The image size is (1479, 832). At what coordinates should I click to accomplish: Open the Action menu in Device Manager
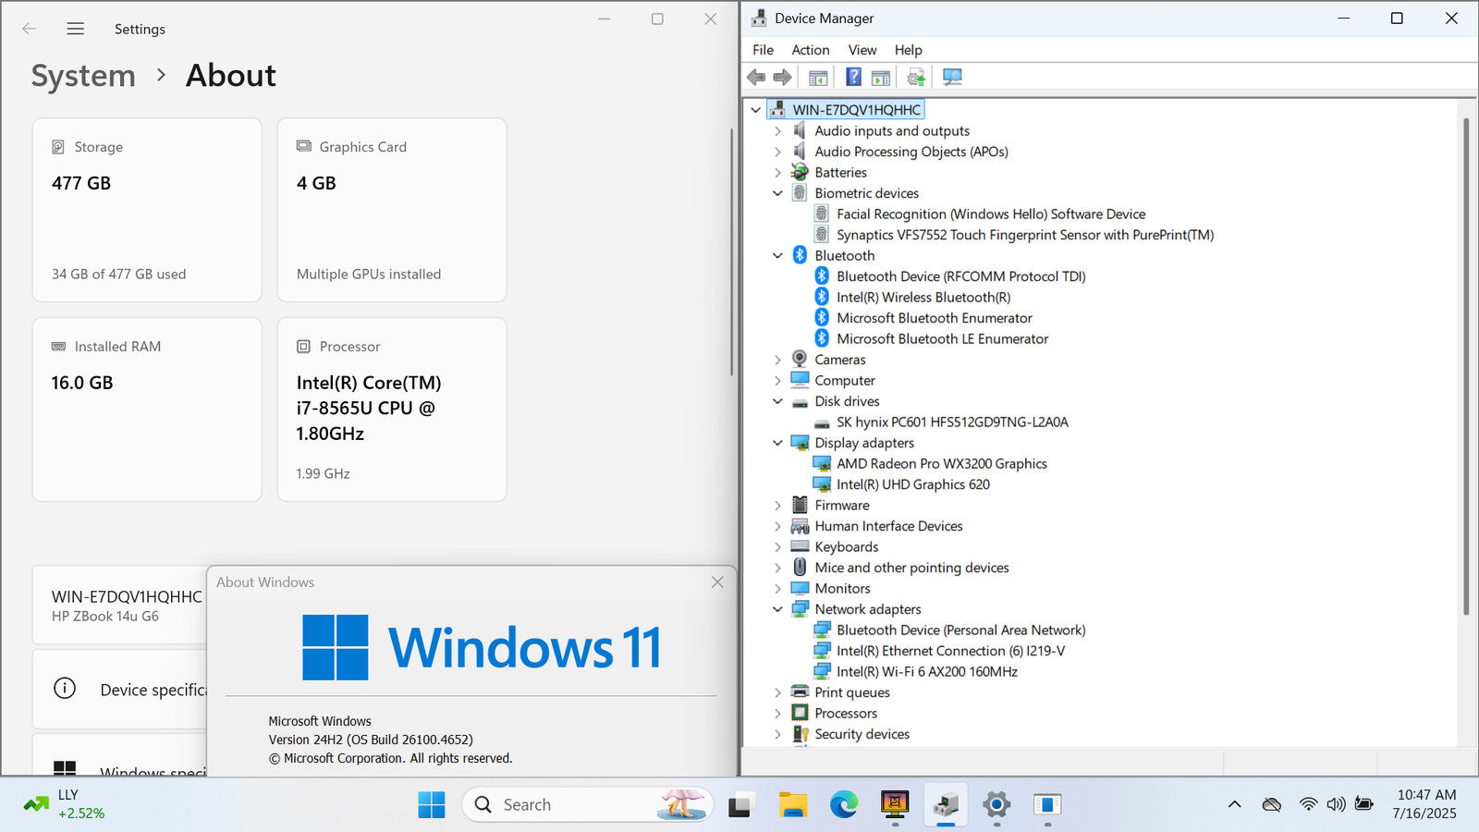coord(810,50)
